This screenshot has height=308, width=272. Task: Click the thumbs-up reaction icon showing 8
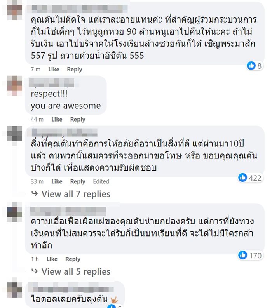(251, 66)
